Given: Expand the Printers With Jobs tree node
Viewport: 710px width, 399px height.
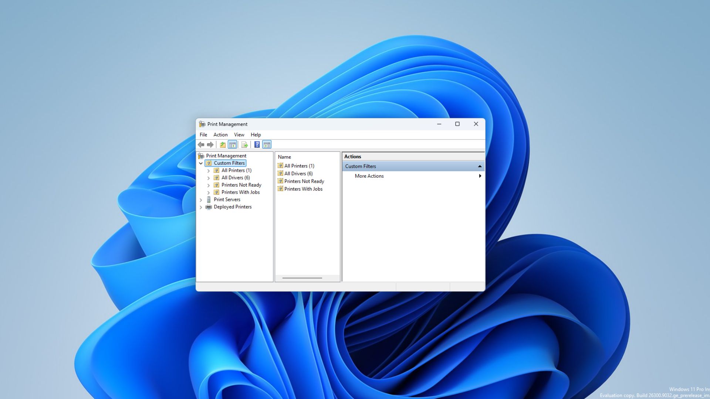Looking at the screenshot, I should click(x=209, y=193).
